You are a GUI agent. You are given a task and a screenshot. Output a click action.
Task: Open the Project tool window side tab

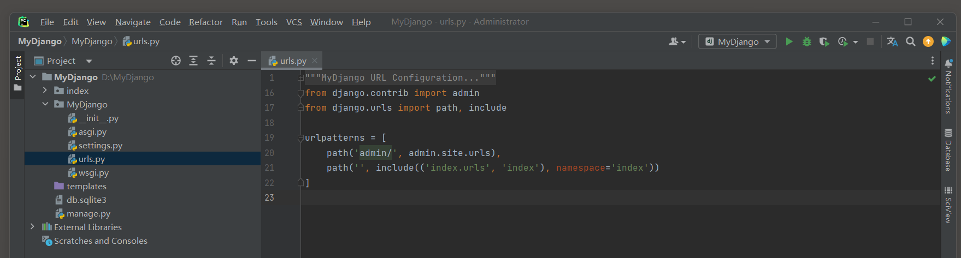click(x=17, y=74)
